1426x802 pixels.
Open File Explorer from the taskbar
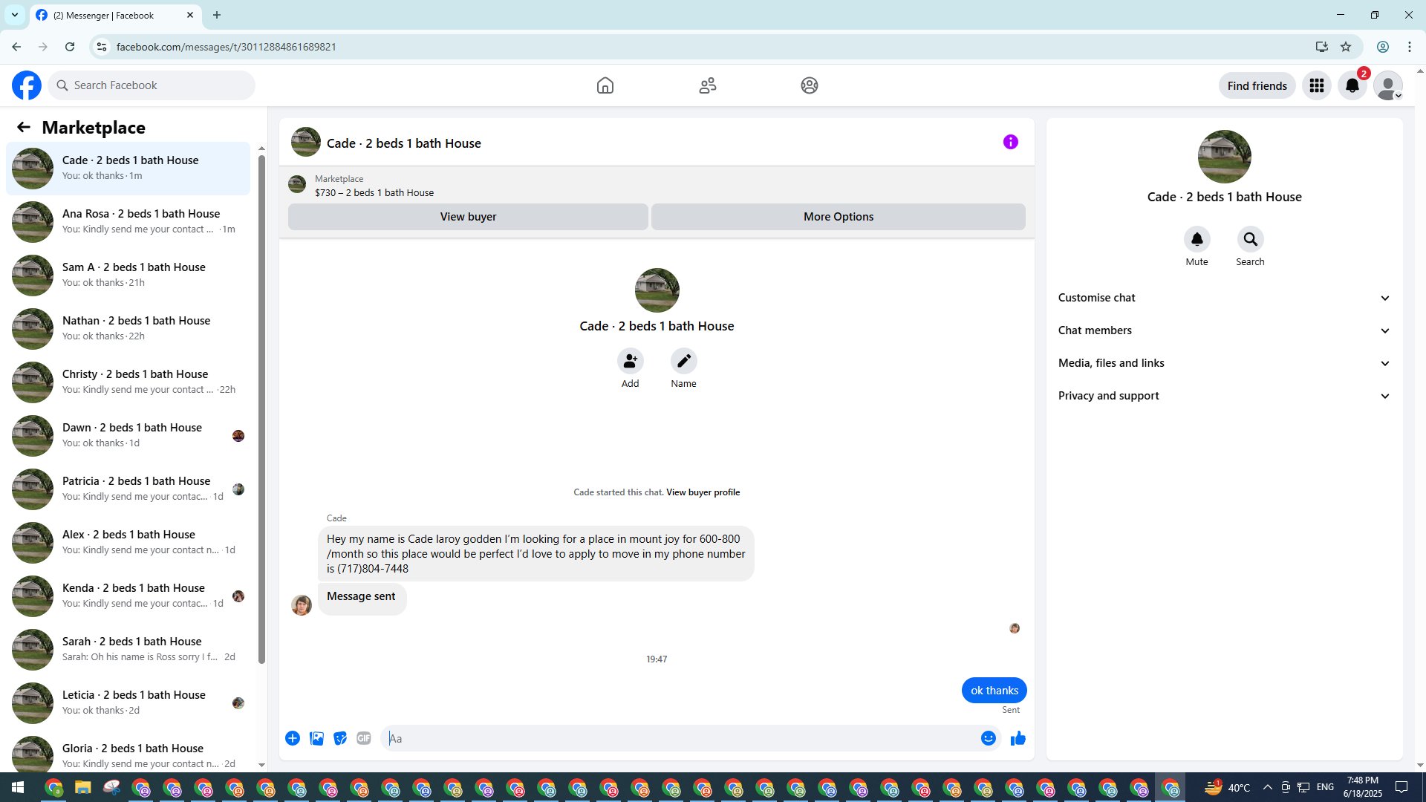[82, 787]
